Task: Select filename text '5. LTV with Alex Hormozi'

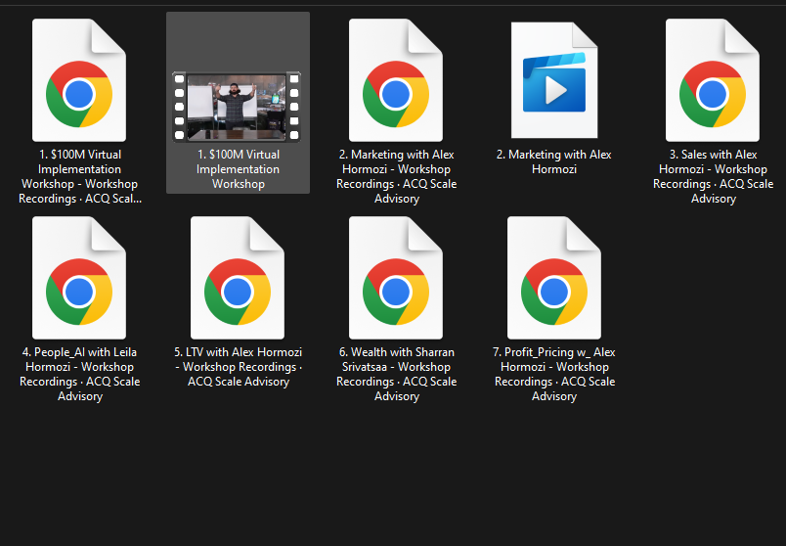Action: [238, 367]
